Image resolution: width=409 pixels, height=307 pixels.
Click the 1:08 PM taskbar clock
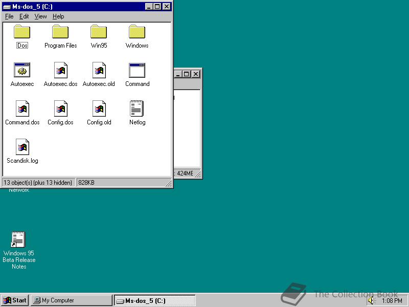coord(392,301)
